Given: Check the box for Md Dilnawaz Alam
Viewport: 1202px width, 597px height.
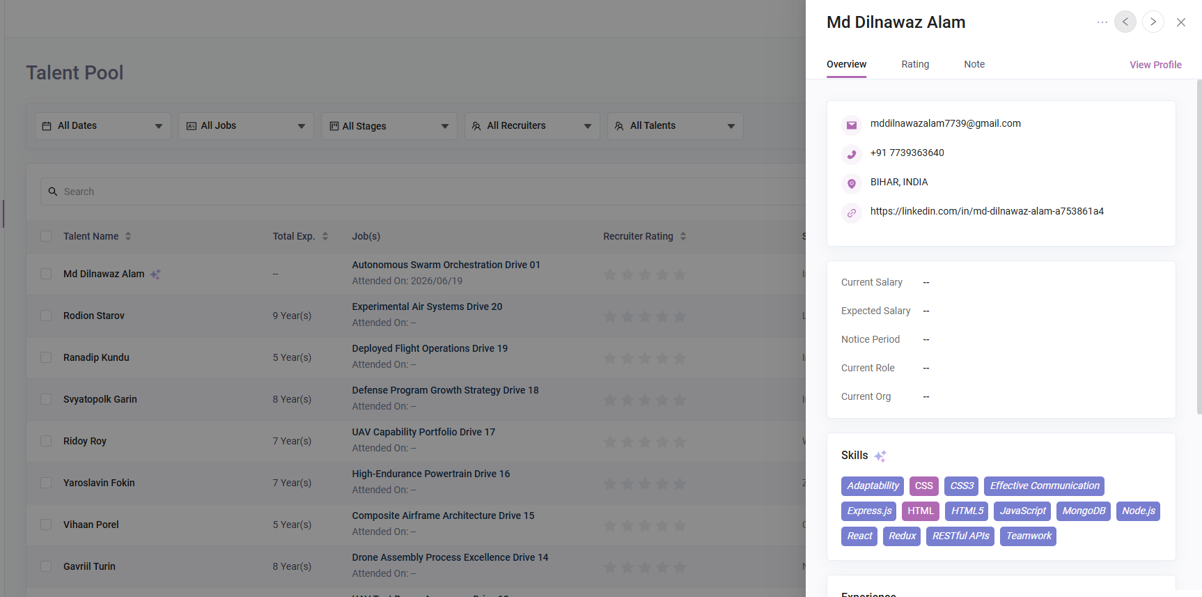Looking at the screenshot, I should [x=46, y=274].
